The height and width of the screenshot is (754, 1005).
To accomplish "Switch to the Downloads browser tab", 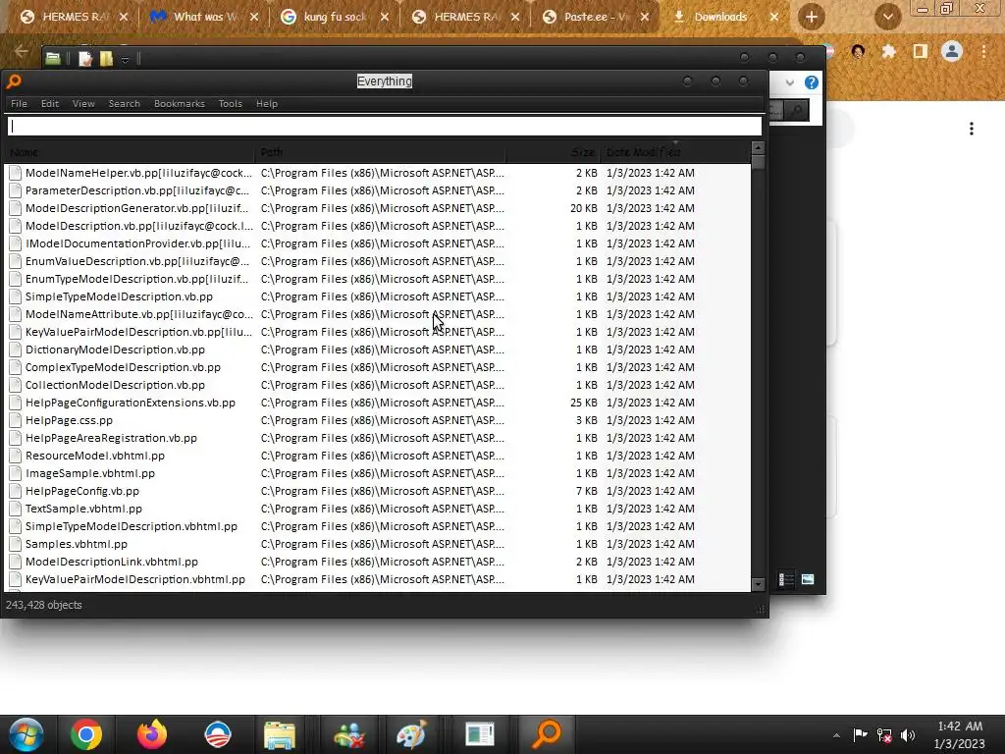I will (719, 17).
